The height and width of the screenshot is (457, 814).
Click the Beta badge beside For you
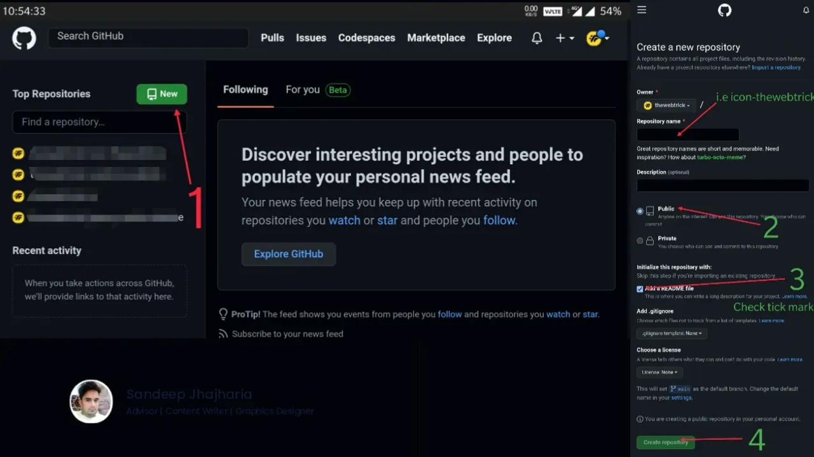click(x=338, y=90)
